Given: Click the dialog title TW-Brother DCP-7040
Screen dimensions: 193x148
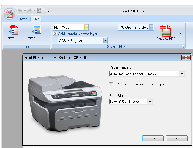Looking at the screenshot, I should click(69, 58).
